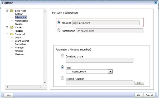The image size is (159, 98).
Task: Select the Addition function
Action: coord(19,14)
